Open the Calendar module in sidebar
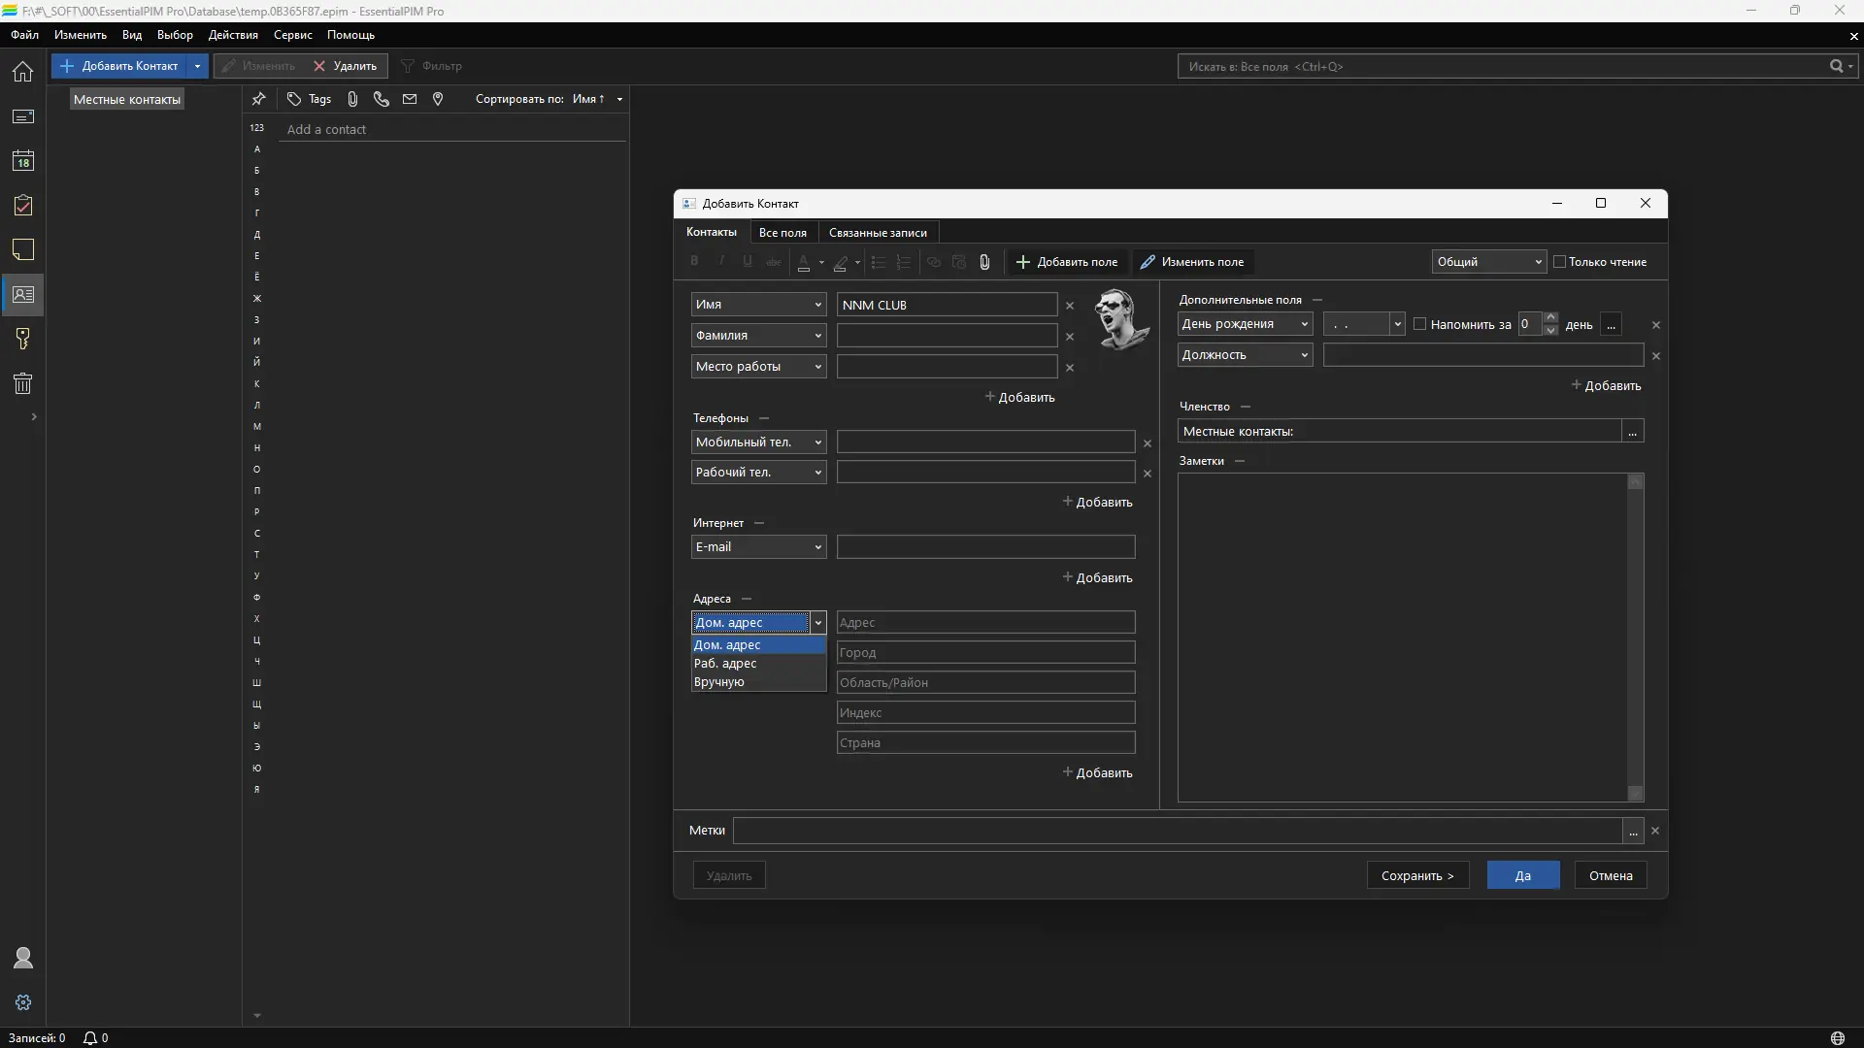 [x=23, y=161]
